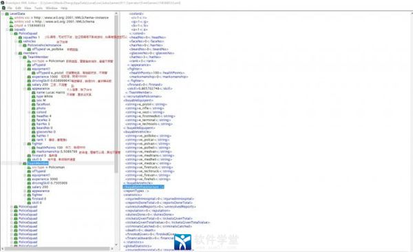The height and width of the screenshot is (252, 413).
Task: Select the element icon next to vehicles
Action: pos(20,41)
